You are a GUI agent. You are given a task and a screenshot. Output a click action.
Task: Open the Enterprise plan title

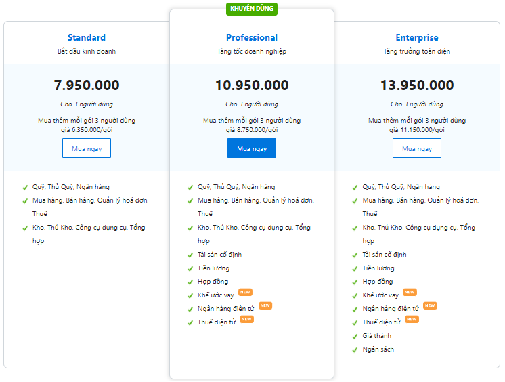coord(417,37)
